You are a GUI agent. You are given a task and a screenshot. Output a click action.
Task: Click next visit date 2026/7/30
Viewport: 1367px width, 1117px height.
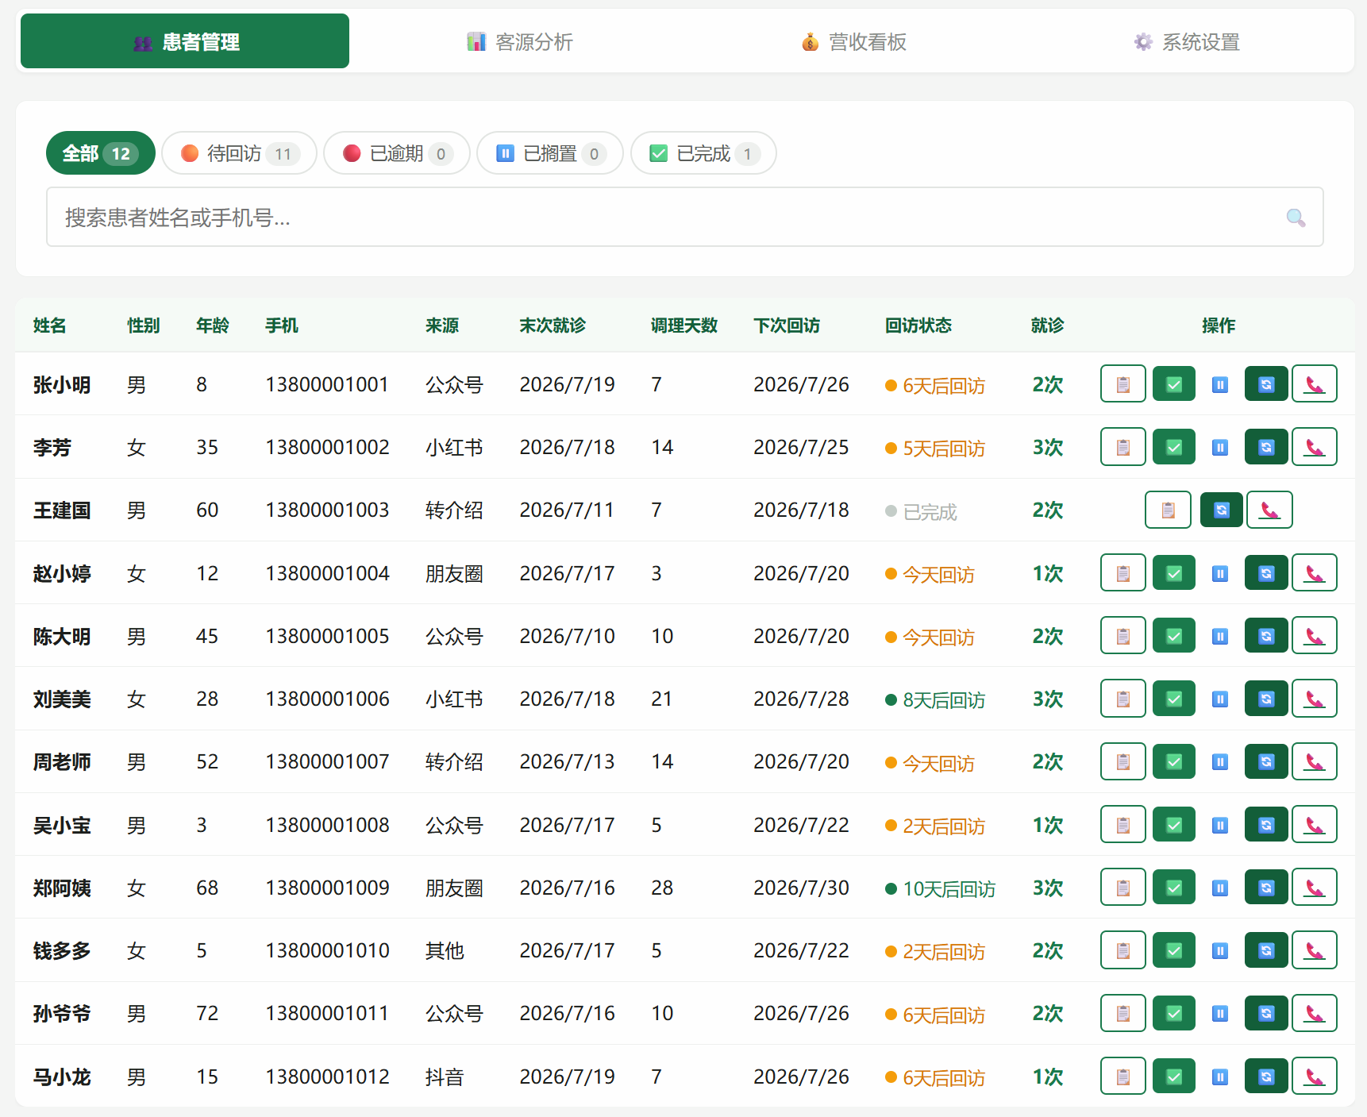coord(801,888)
